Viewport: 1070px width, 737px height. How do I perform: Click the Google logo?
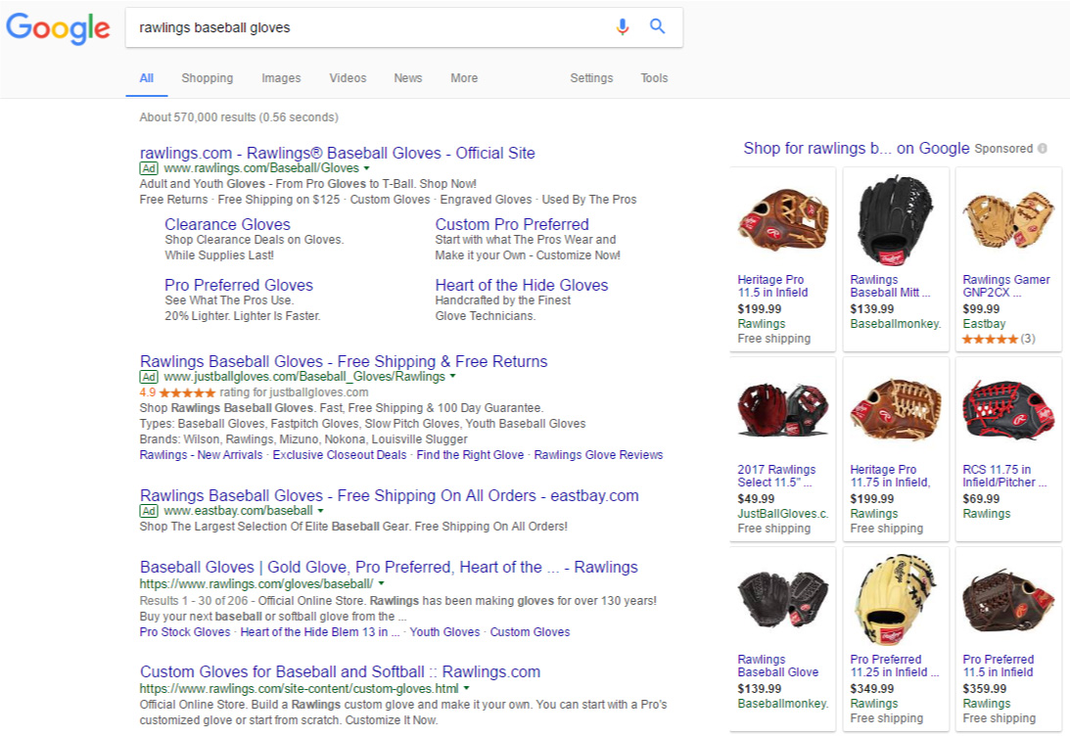click(57, 29)
